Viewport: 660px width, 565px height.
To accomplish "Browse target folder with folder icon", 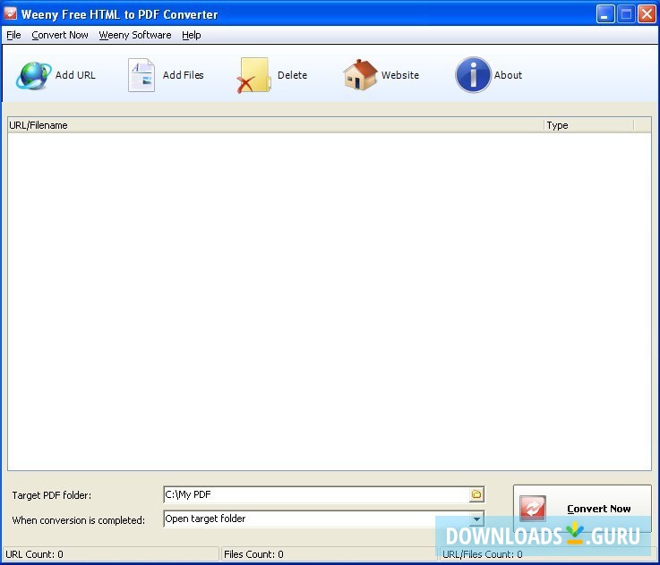I will coord(476,494).
